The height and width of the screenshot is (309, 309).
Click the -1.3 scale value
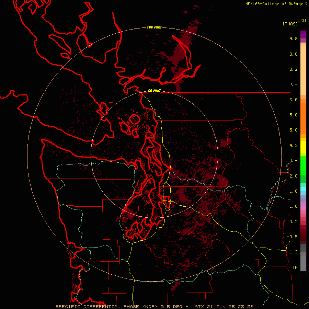click(292, 252)
